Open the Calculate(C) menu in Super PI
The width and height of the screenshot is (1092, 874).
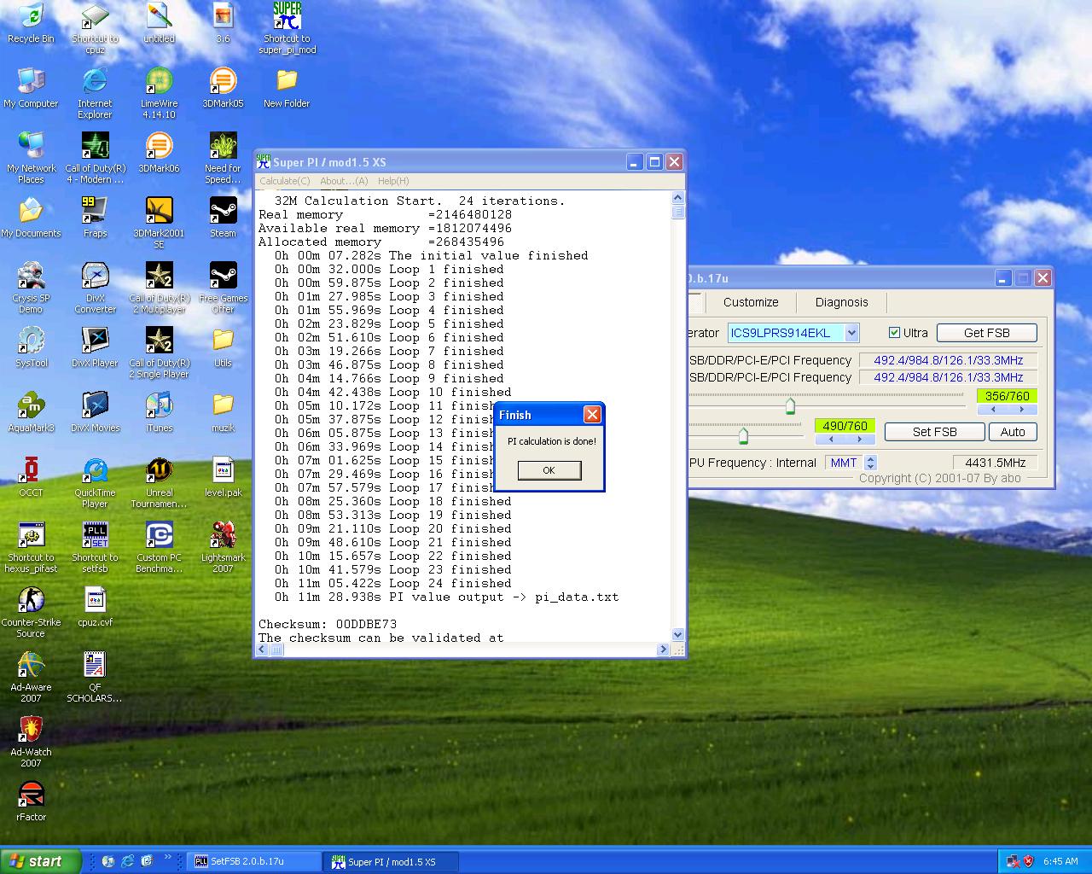(284, 181)
